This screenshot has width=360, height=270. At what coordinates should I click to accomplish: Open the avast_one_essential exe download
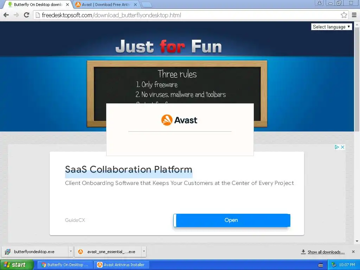point(108,252)
